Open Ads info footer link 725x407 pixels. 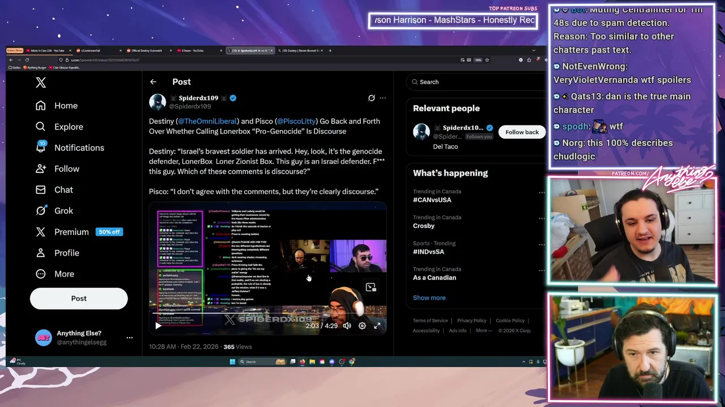point(458,331)
